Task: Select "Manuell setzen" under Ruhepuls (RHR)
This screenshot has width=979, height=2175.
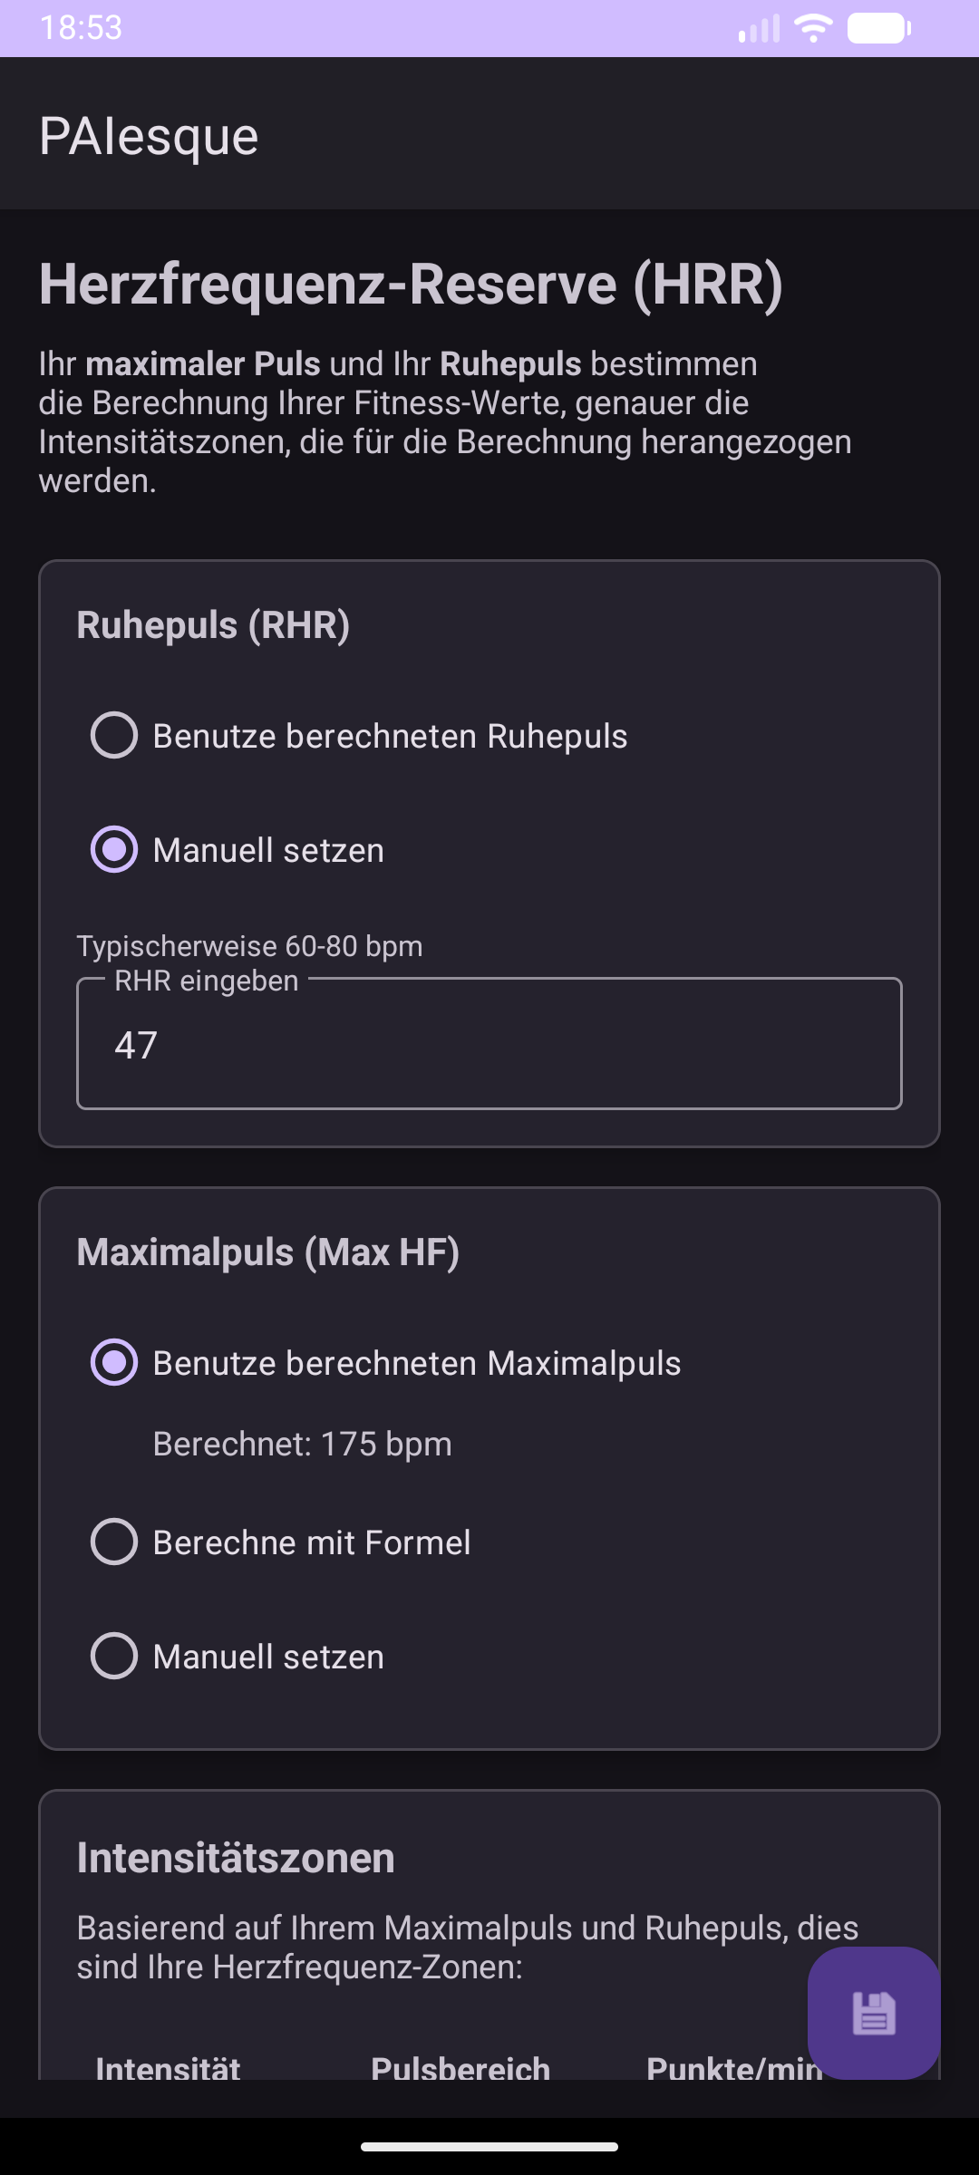Action: pyautogui.click(x=115, y=849)
